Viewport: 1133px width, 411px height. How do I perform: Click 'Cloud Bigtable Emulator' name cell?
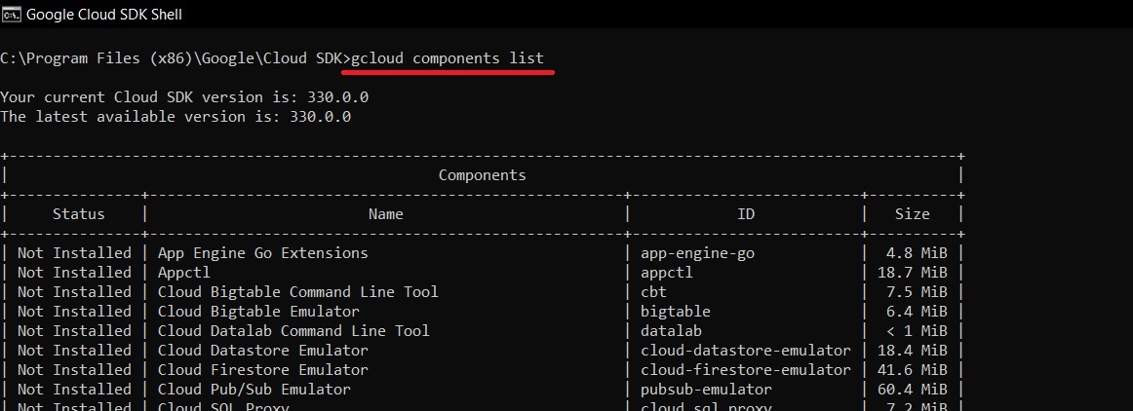click(258, 312)
